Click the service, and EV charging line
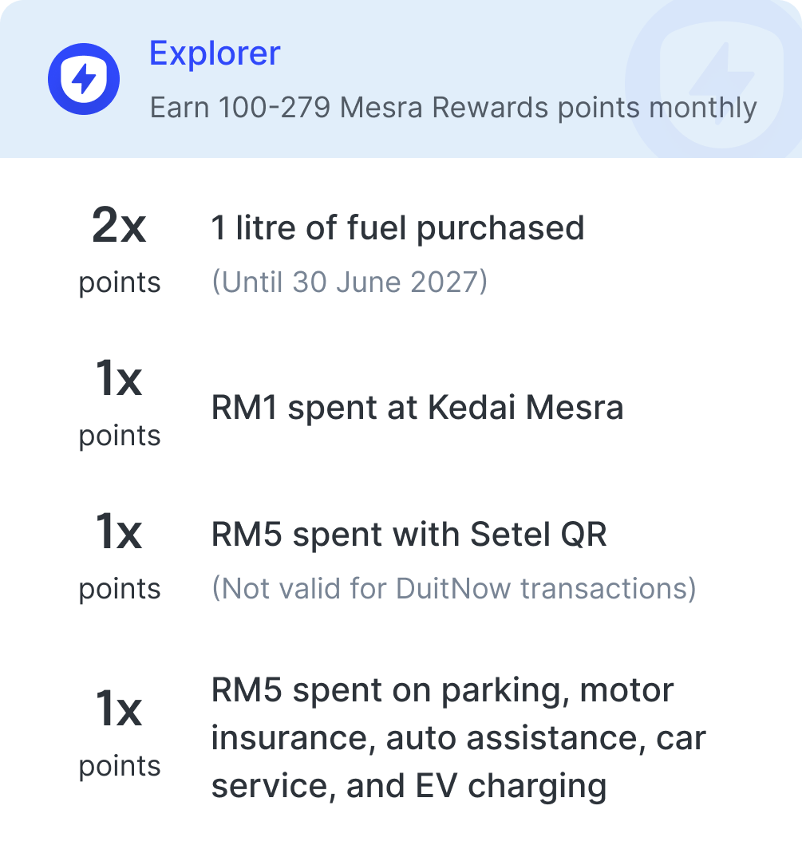Viewport: 802px width, 857px height. tap(409, 786)
